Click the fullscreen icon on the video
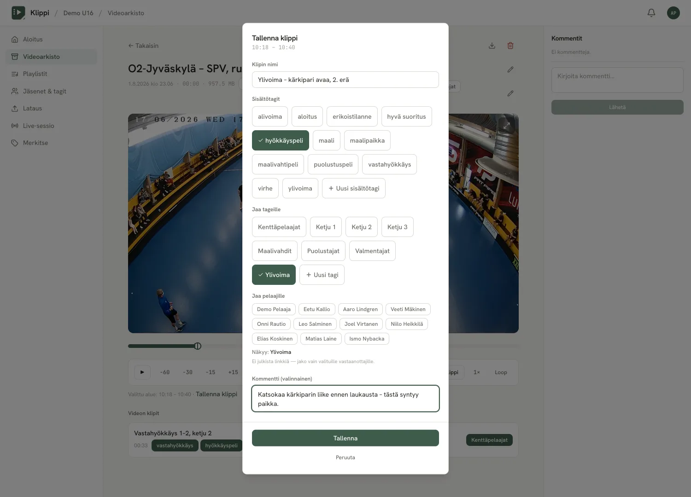Viewport: 691px width, 497px height. [507, 125]
